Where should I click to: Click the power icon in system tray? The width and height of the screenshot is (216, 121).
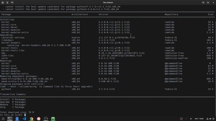click(213, 119)
